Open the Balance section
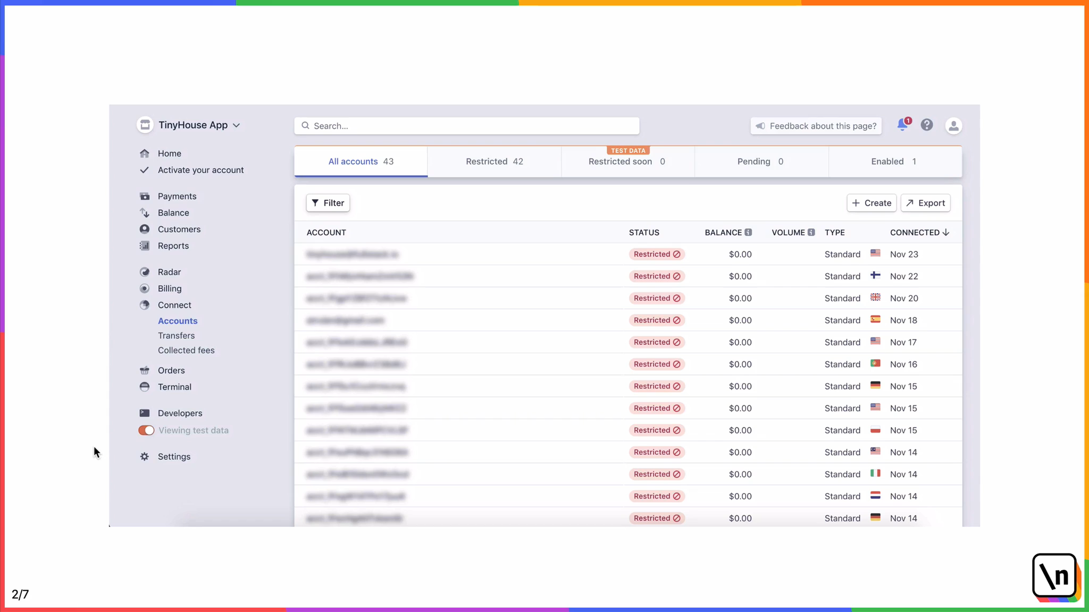The width and height of the screenshot is (1089, 612). pyautogui.click(x=173, y=212)
